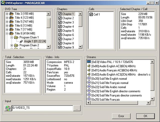Image resolution: width=160 pixels, height=122 pixels.
Task: Click Chapters list scrollbar up arrow
Action: click(x=80, y=14)
